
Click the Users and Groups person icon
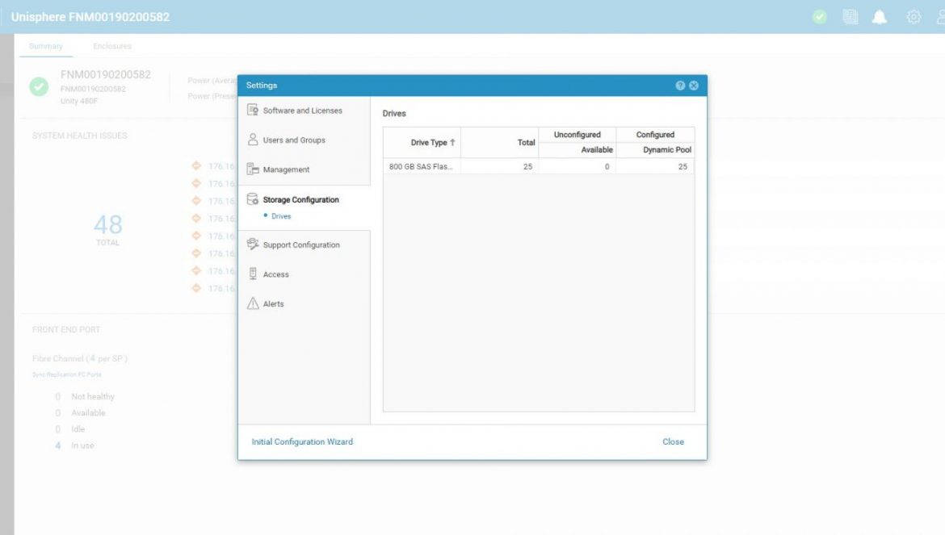(253, 140)
